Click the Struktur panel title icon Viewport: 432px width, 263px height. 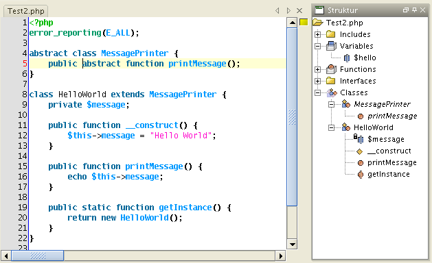tap(319, 10)
